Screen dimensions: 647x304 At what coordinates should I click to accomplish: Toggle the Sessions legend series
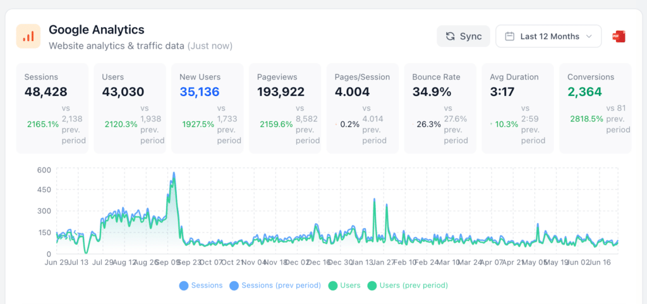pos(201,286)
